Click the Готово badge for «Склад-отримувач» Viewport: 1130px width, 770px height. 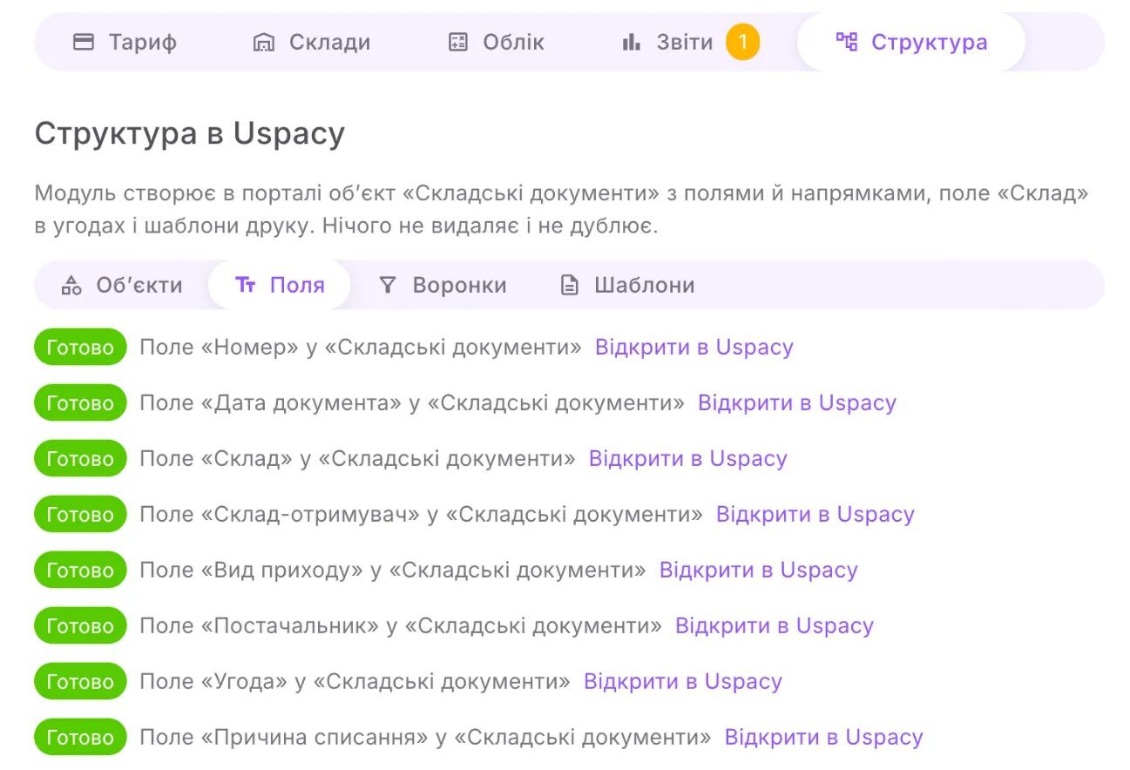(80, 514)
